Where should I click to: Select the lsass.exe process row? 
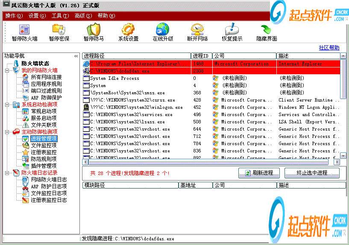point(211,122)
